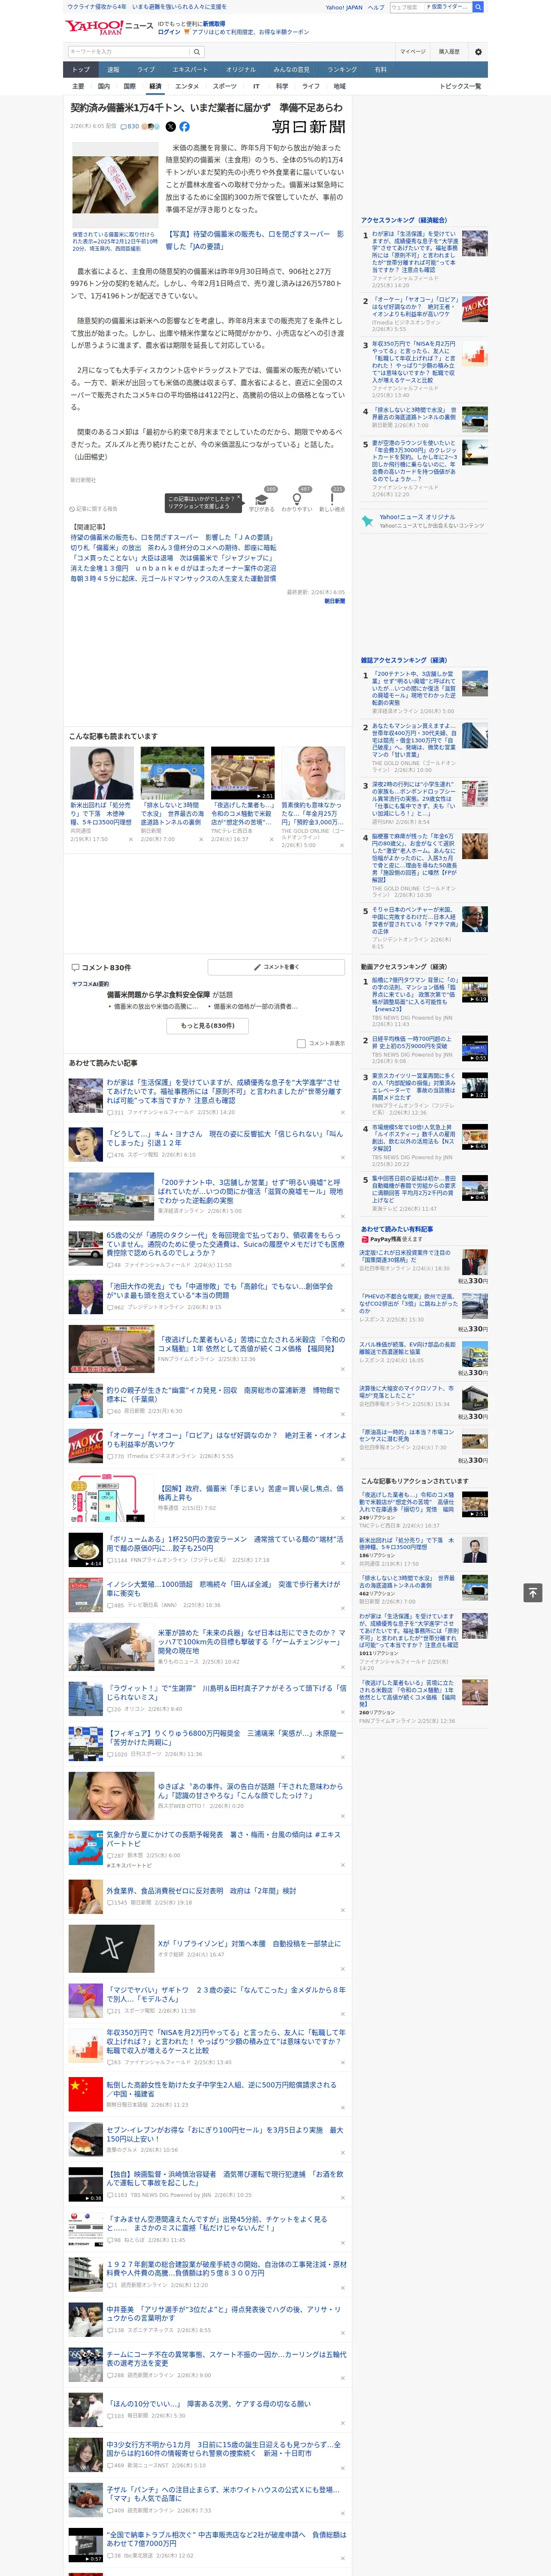Open the Yahoo!ニュース オリジナル banner
Image resolution: width=551 pixels, height=2576 pixels.
424,521
